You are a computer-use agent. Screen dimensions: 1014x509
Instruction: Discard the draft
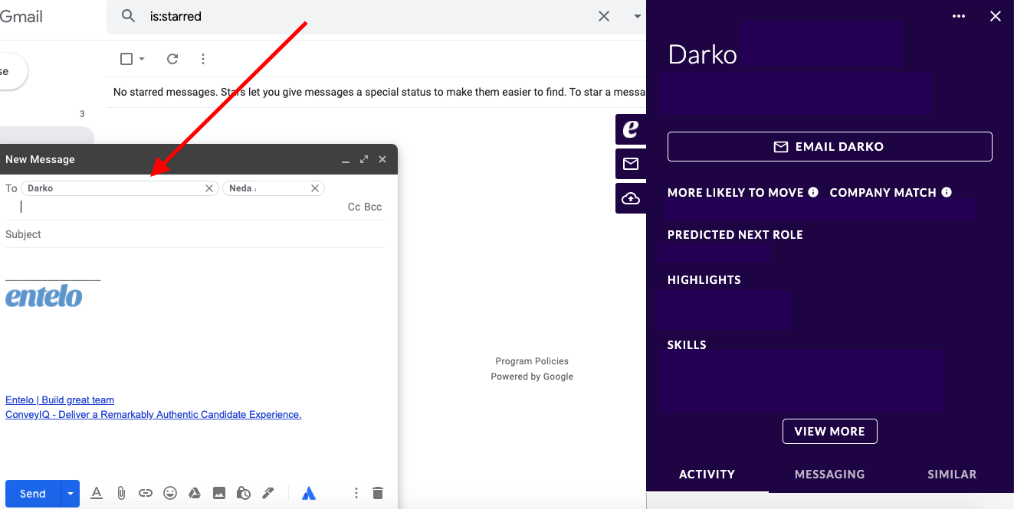point(377,494)
